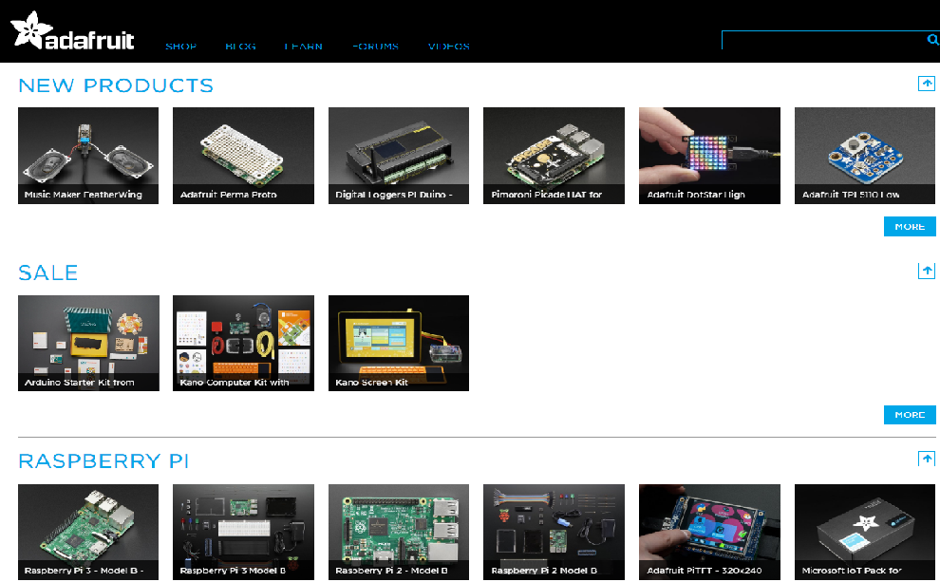Open Raspberry Pi 2 Model B kit thumbnail
The height and width of the screenshot is (582, 940).
(x=554, y=532)
